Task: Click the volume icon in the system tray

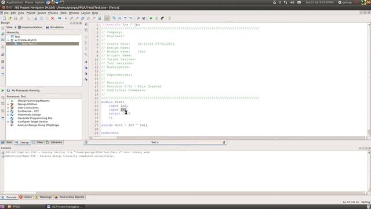Action: (292, 2)
